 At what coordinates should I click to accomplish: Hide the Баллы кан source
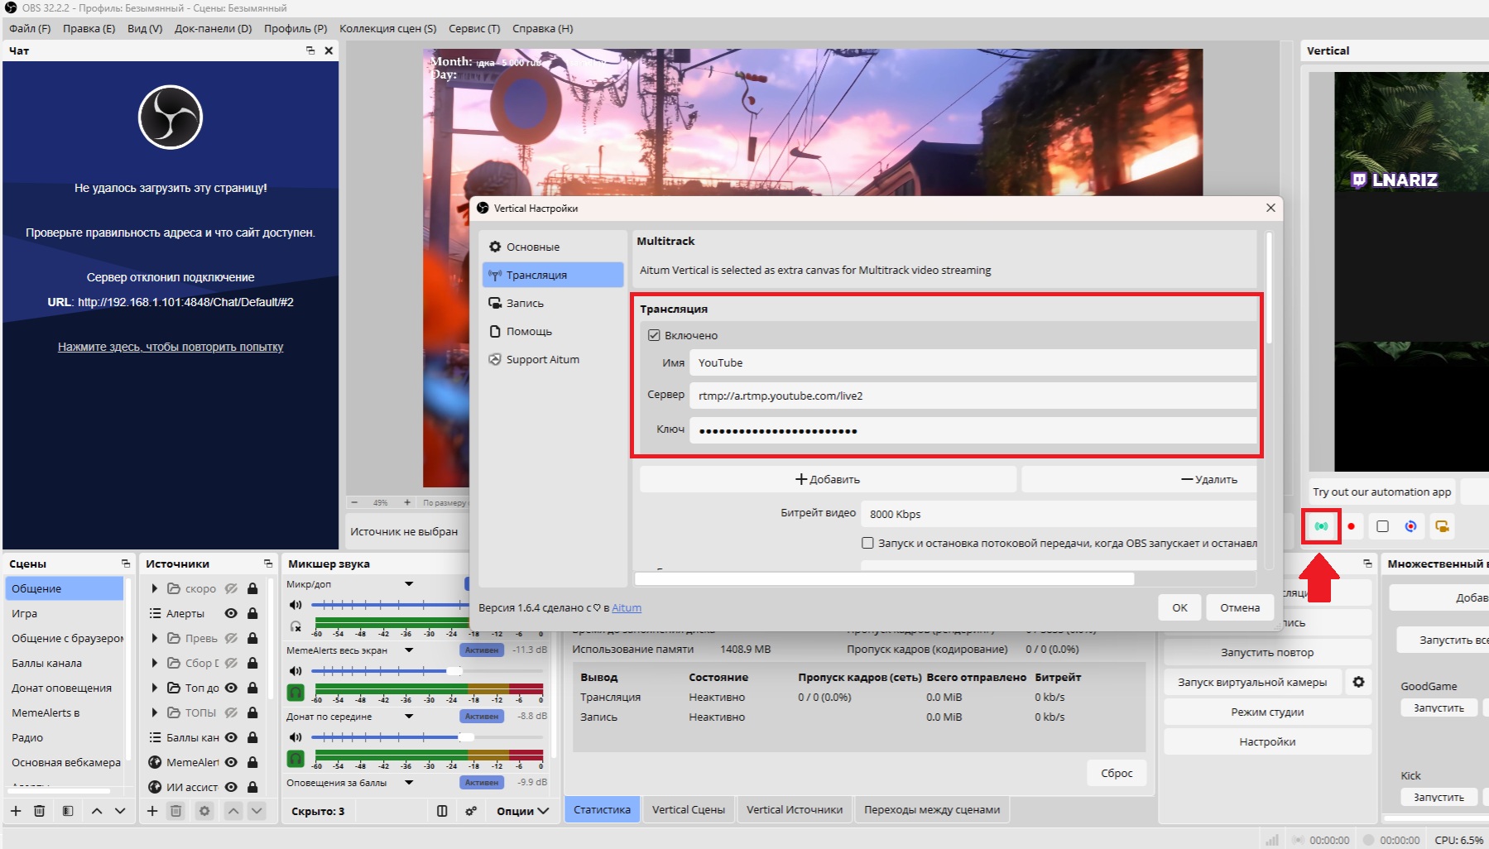click(231, 737)
